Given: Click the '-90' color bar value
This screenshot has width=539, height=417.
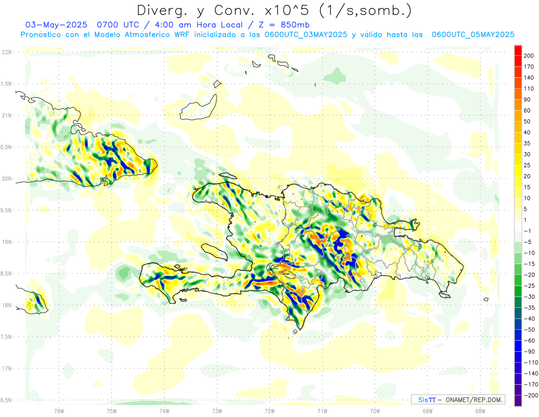Looking at the screenshot, I should click(x=530, y=352).
